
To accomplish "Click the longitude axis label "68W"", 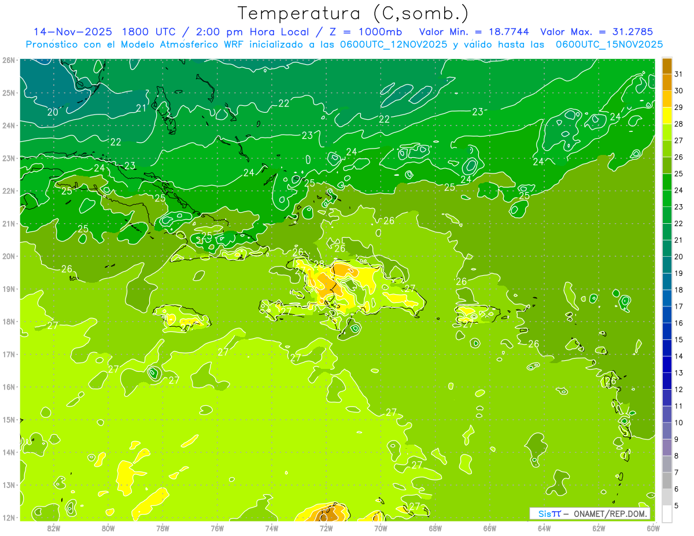I will tap(435, 528).
